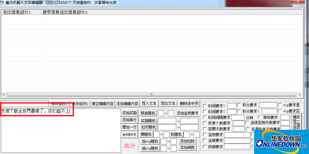The image size is (309, 154).
Task: Toggle the 获赞次数要求 checkbox
Action: (x=205, y=129)
